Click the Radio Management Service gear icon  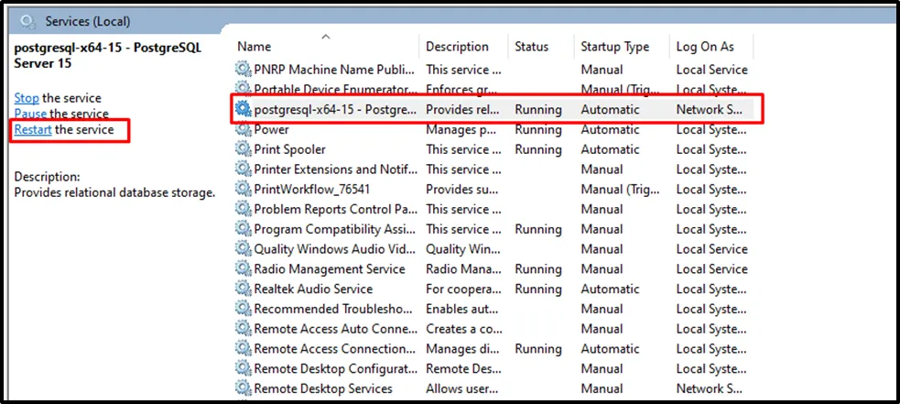243,269
